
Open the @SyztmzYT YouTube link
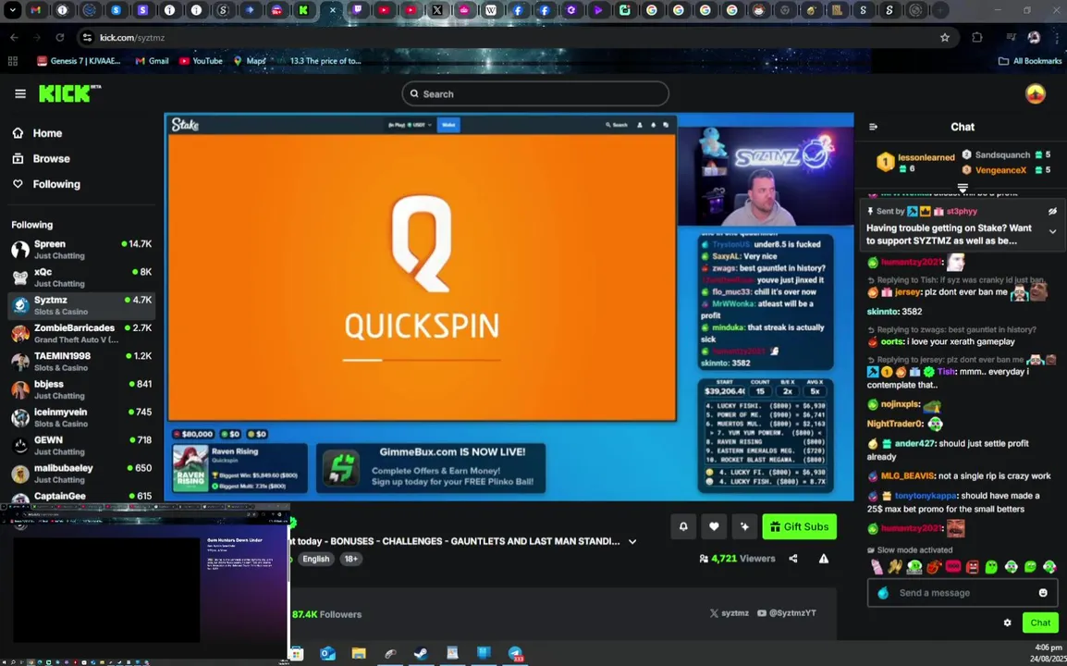tap(786, 613)
